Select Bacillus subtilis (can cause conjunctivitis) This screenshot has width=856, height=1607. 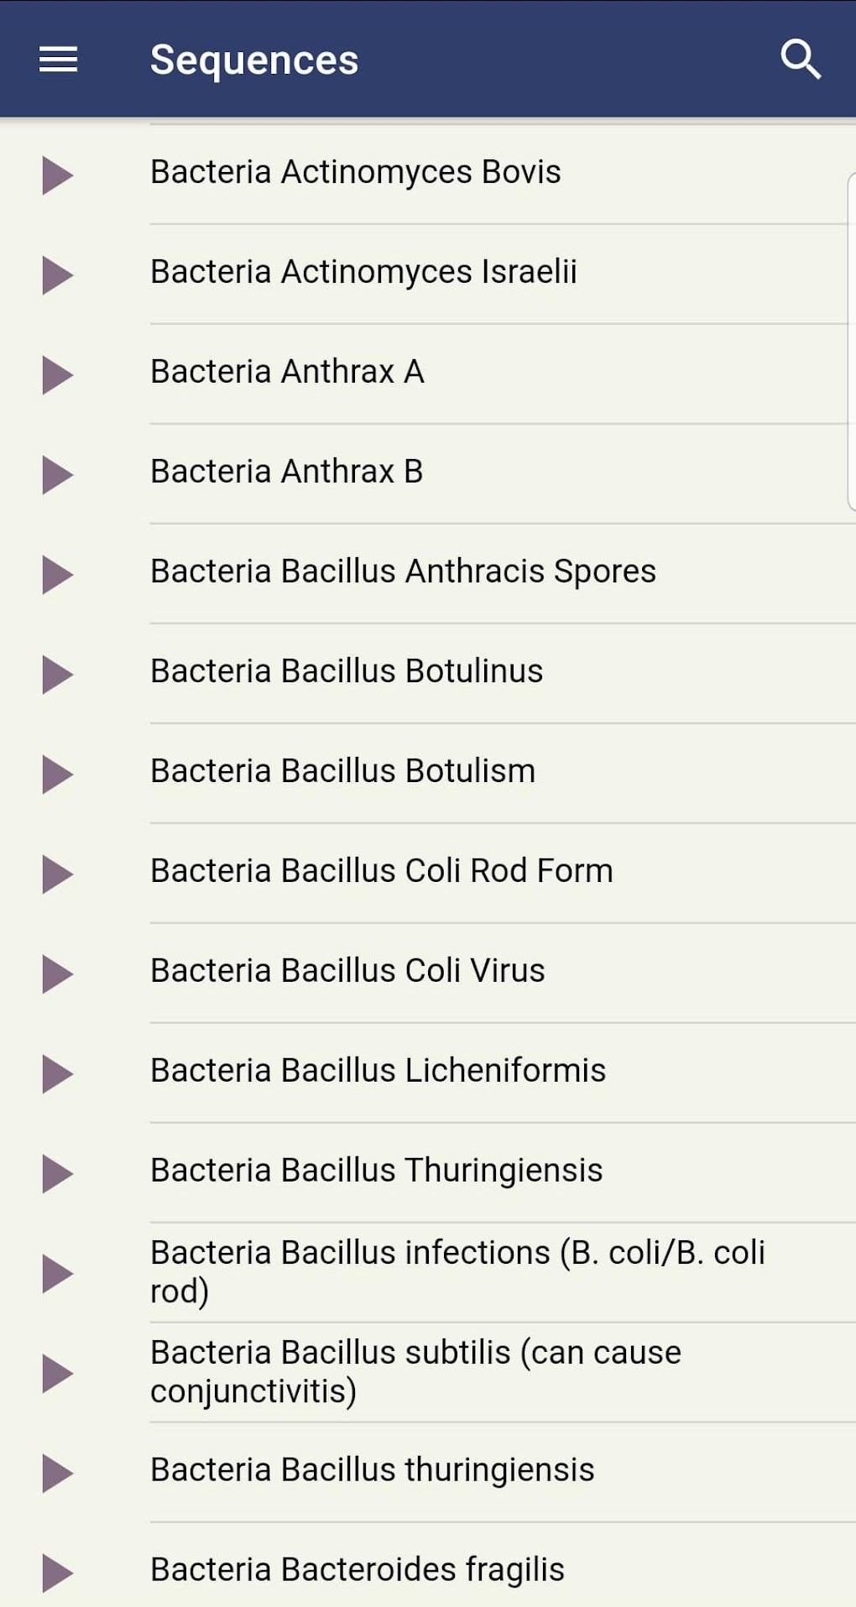click(x=415, y=1371)
